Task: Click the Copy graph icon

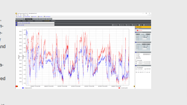Action: (x=139, y=25)
